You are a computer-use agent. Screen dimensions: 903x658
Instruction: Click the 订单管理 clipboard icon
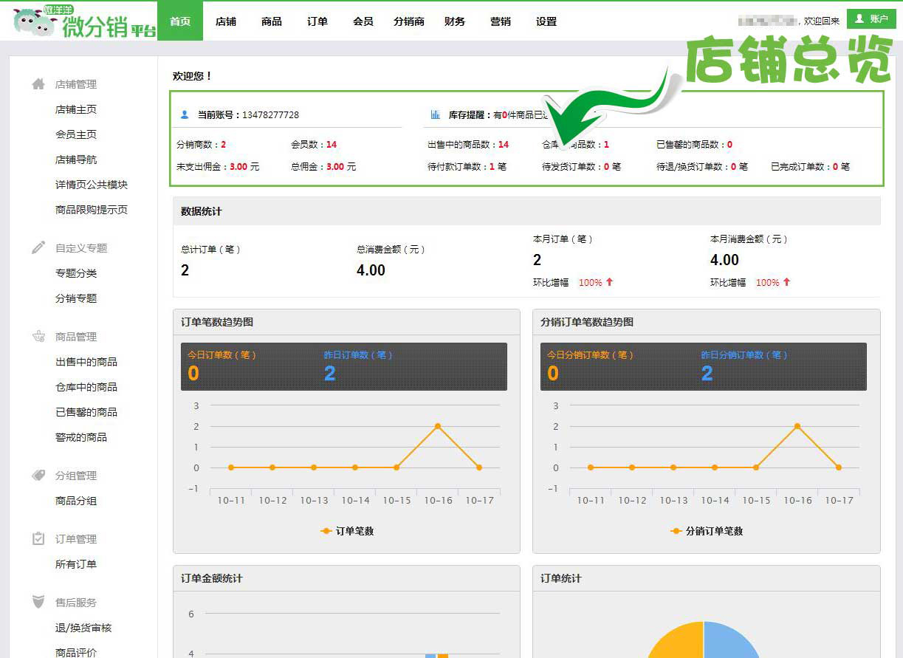tap(38, 539)
